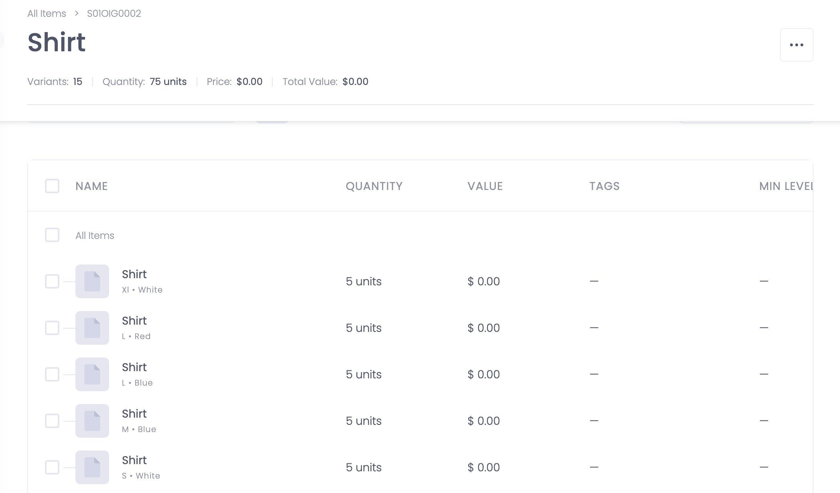
Task: Click the Shirt L Red item thumbnail icon
Action: click(92, 328)
